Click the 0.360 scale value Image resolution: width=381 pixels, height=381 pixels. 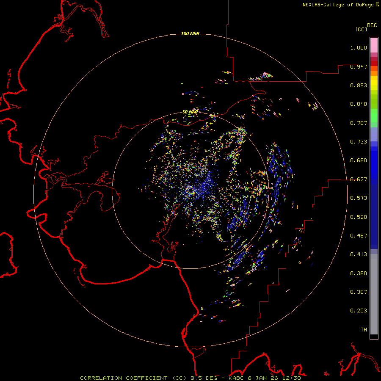pyautogui.click(x=359, y=273)
